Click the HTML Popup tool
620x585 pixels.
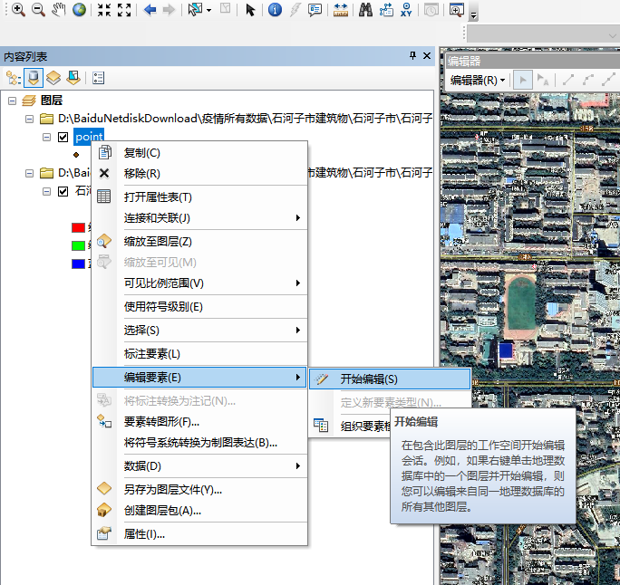pos(315,9)
